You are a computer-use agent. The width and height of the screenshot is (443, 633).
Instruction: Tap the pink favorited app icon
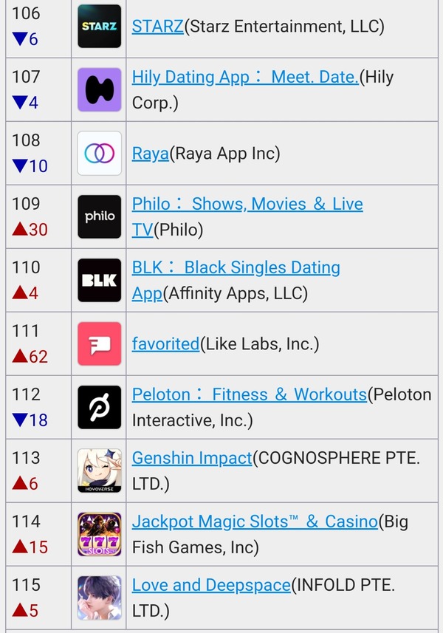pos(99,344)
